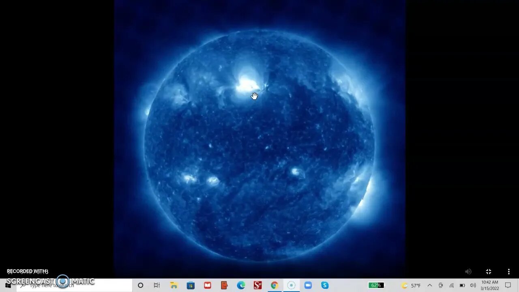Viewport: 519px width, 292px height.
Task: Switch to Google Chrome on the taskbar
Action: tap(275, 286)
